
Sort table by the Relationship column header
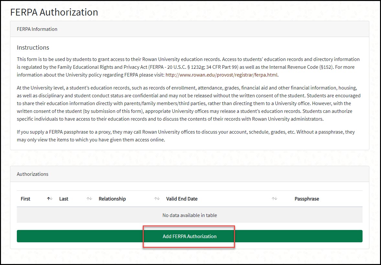112,199
